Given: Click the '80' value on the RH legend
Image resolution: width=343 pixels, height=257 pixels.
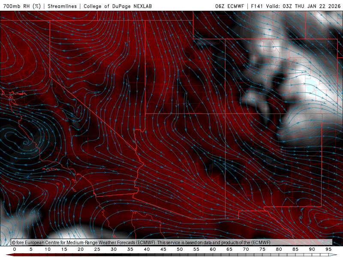Looking at the screenshot, I should 279,249.
